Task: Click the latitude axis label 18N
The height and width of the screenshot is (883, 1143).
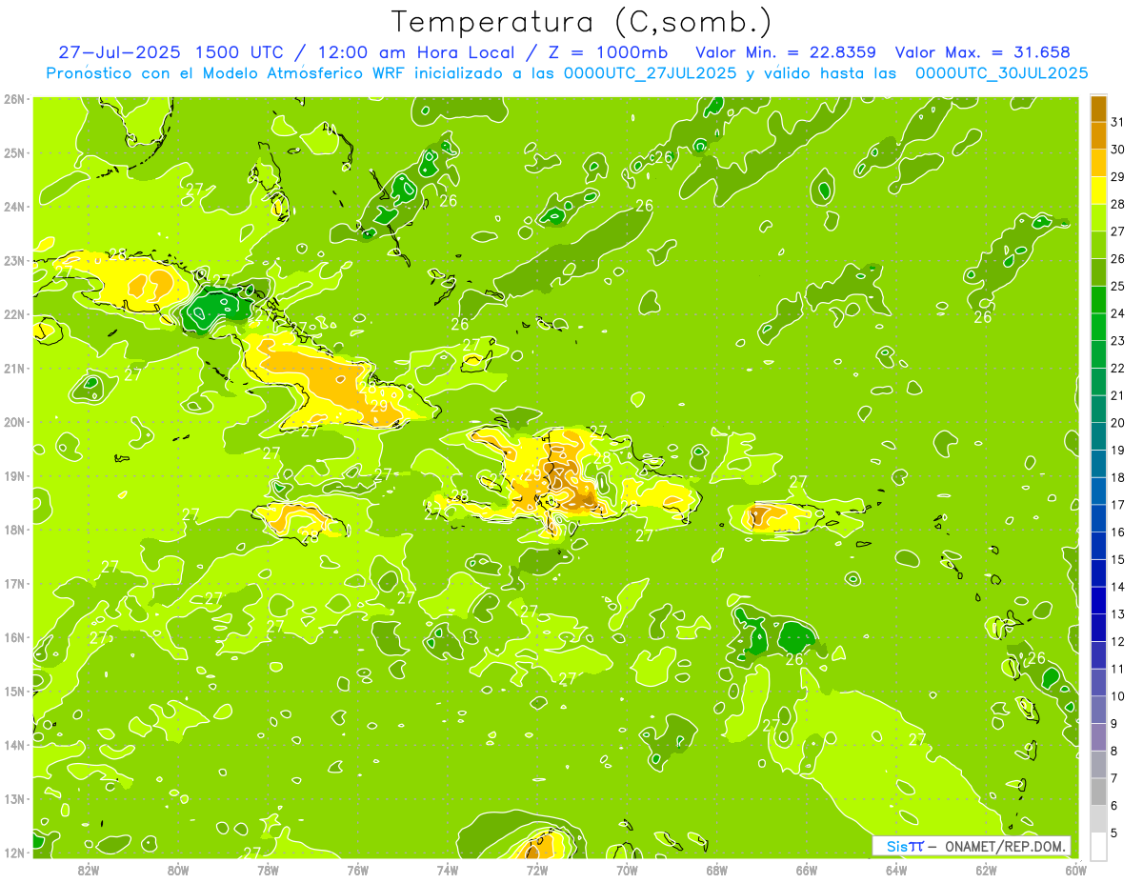Action: click(13, 530)
